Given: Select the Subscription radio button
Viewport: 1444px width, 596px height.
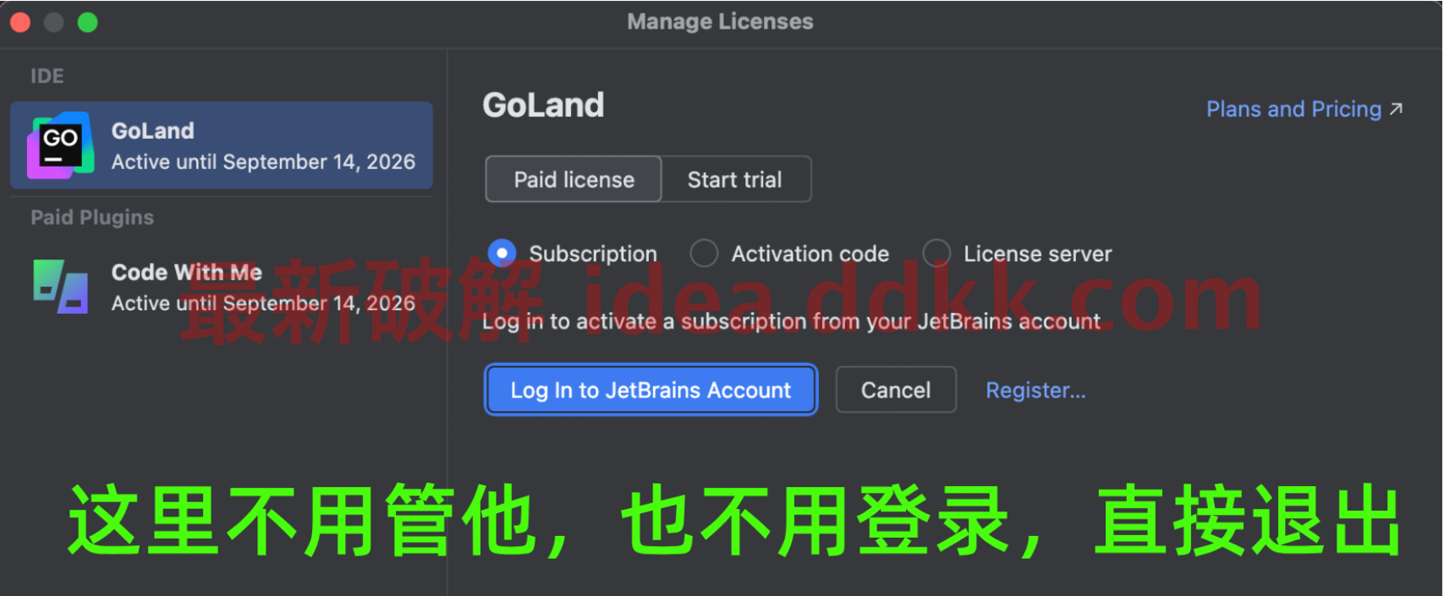Looking at the screenshot, I should (x=502, y=253).
